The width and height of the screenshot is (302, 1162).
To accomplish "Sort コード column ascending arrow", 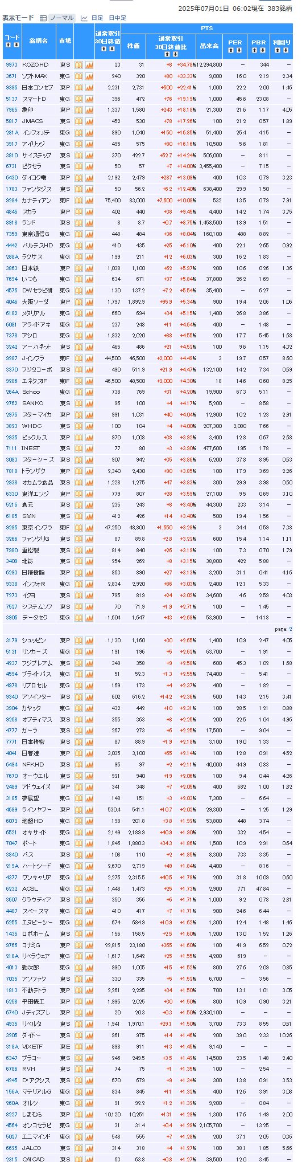I will point(8,44).
